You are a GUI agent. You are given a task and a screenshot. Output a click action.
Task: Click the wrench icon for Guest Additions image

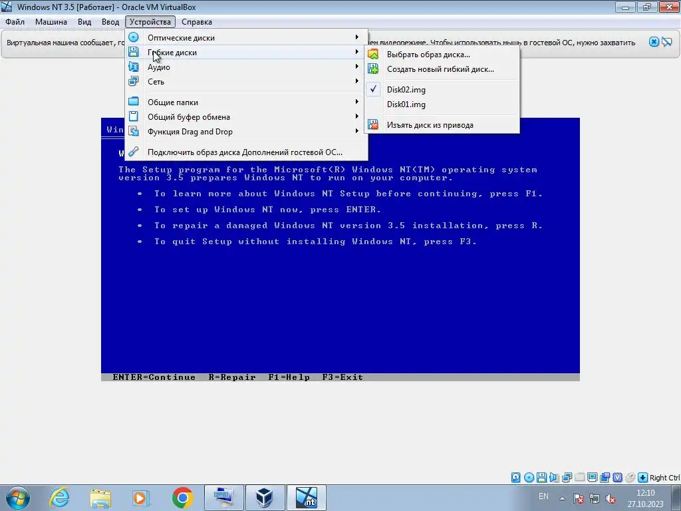click(x=133, y=152)
